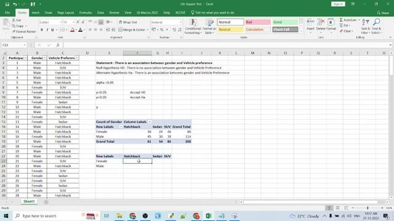Apply the Calculation cell style
The image size is (394, 221).
click(258, 29)
